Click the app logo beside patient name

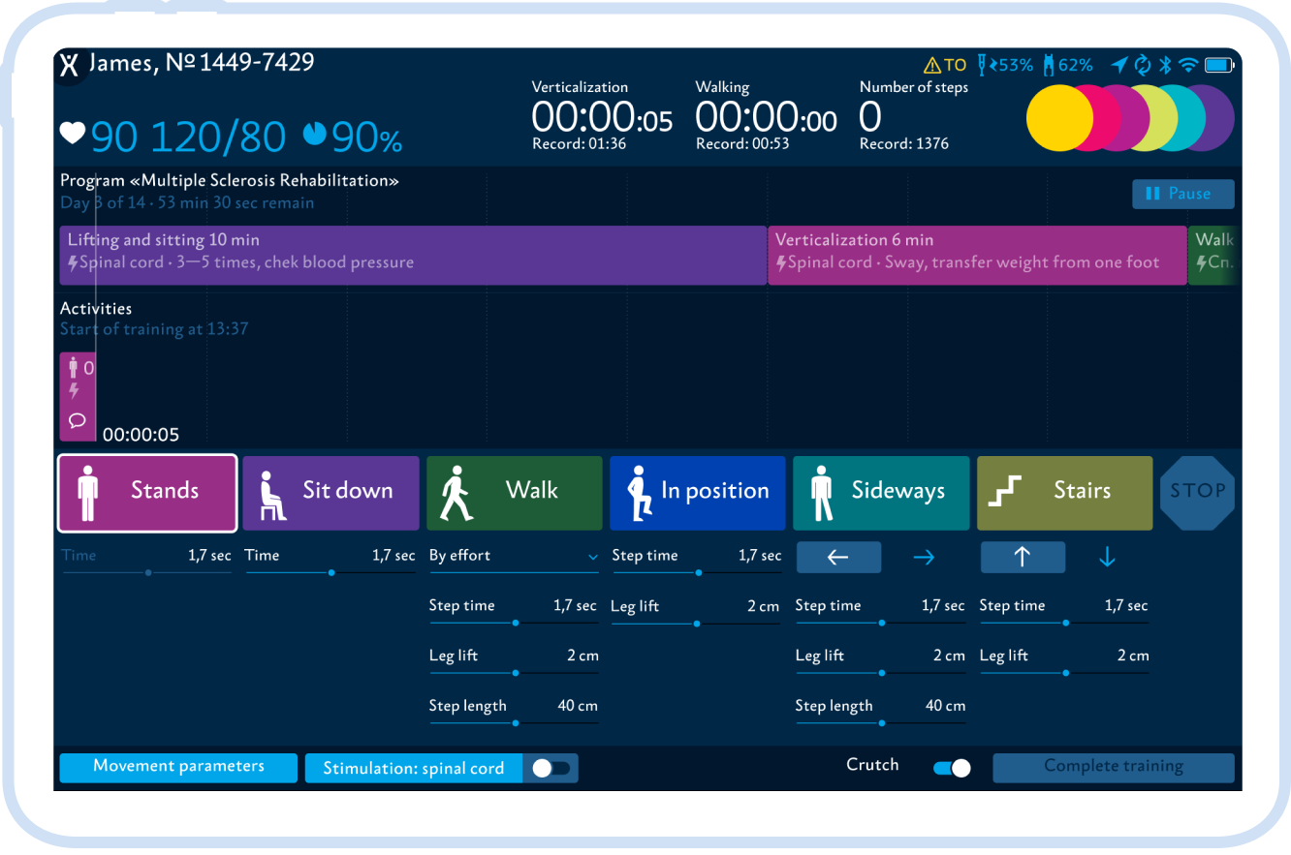coord(69,65)
